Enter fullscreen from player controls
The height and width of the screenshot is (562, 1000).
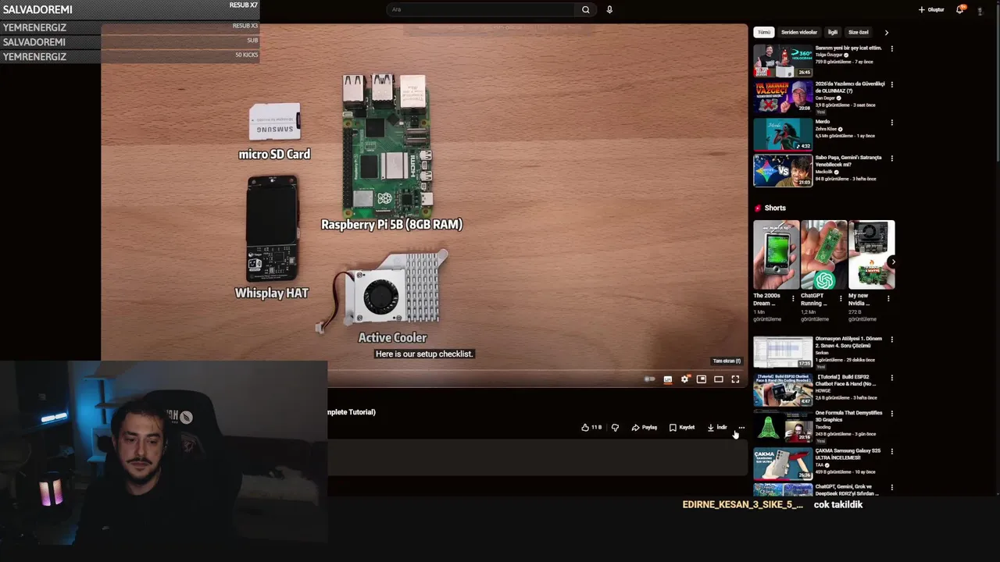(735, 379)
